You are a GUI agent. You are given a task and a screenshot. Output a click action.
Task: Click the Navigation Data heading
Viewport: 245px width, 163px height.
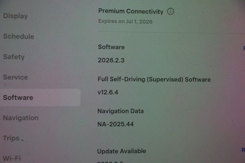click(x=121, y=111)
